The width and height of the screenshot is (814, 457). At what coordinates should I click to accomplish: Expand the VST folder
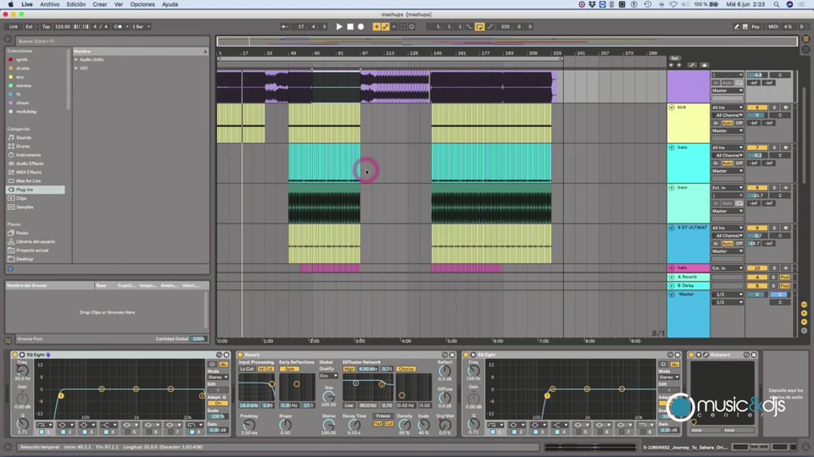(x=76, y=69)
